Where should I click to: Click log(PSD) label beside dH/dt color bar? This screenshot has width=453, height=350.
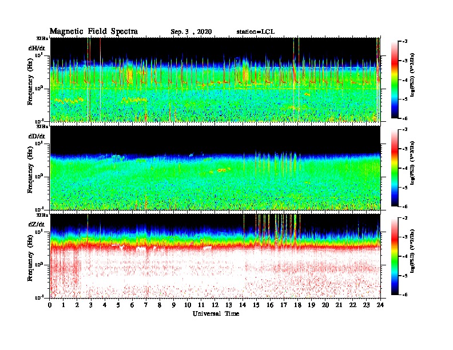(x=412, y=74)
